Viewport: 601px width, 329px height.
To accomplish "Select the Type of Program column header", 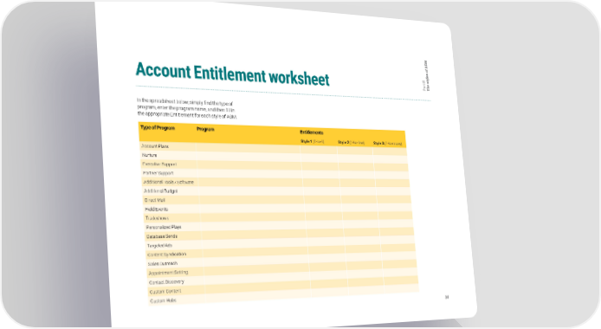I will (158, 128).
